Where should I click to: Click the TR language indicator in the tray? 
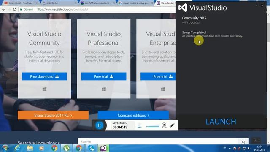coord(224,148)
